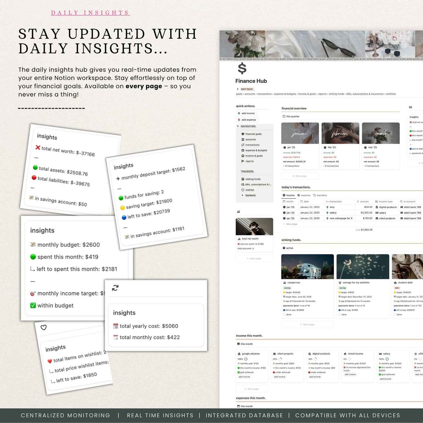The height and width of the screenshot is (423, 423).
Task: Switch to the expense tab in today's transactions
Action: click(304, 195)
